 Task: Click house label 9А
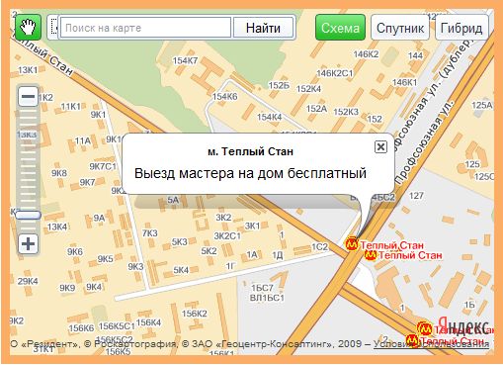99,218
